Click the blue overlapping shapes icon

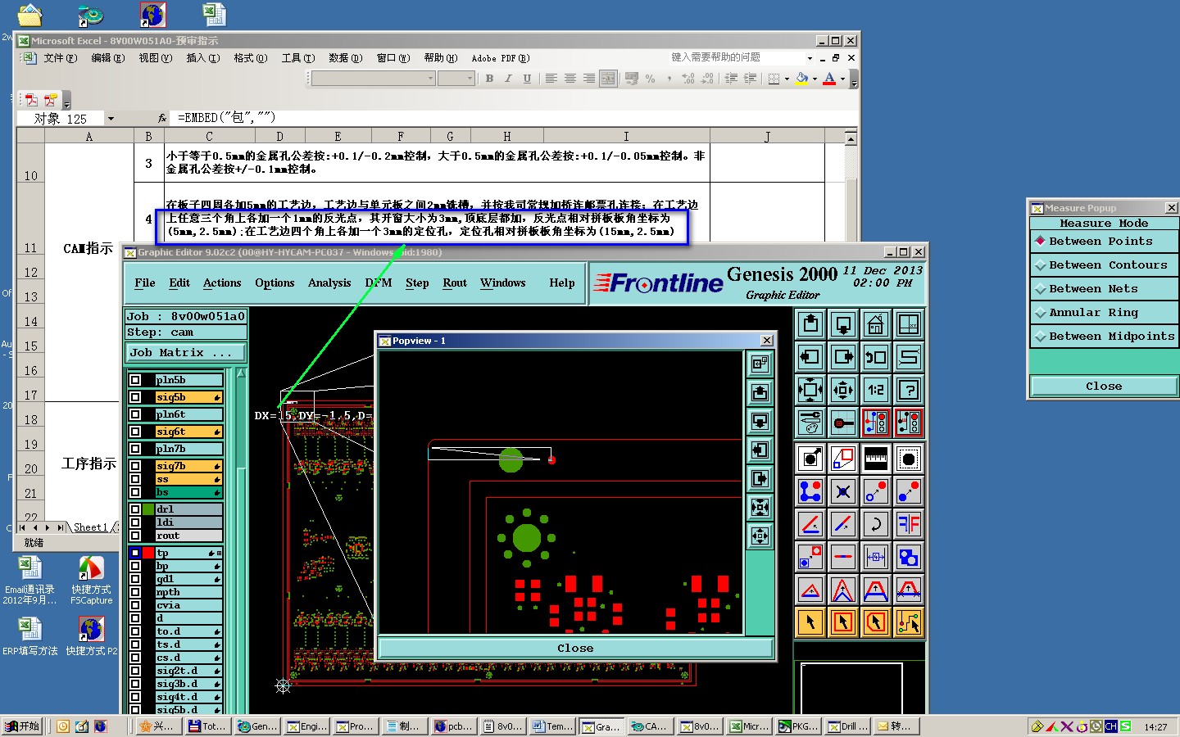(x=909, y=557)
